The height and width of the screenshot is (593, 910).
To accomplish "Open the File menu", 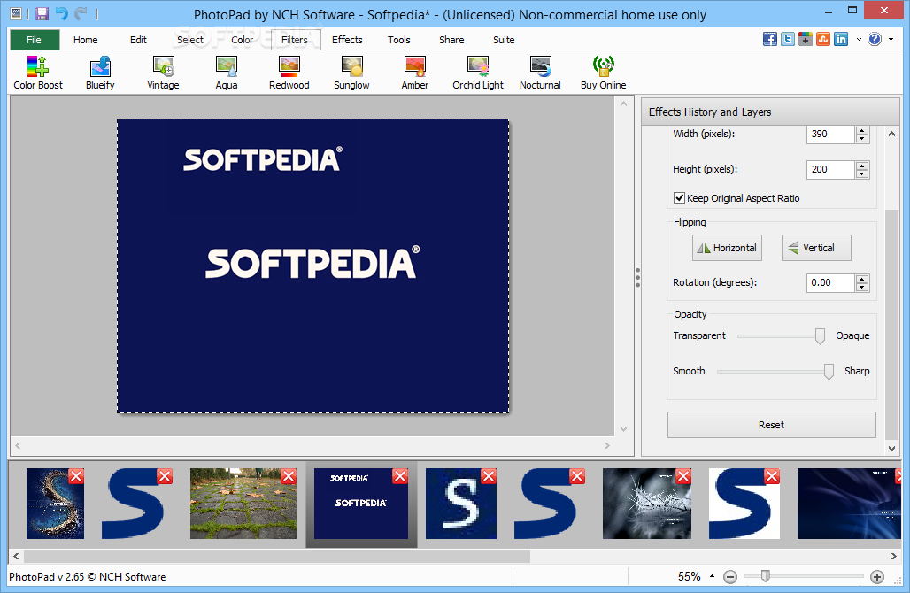I will pos(35,40).
